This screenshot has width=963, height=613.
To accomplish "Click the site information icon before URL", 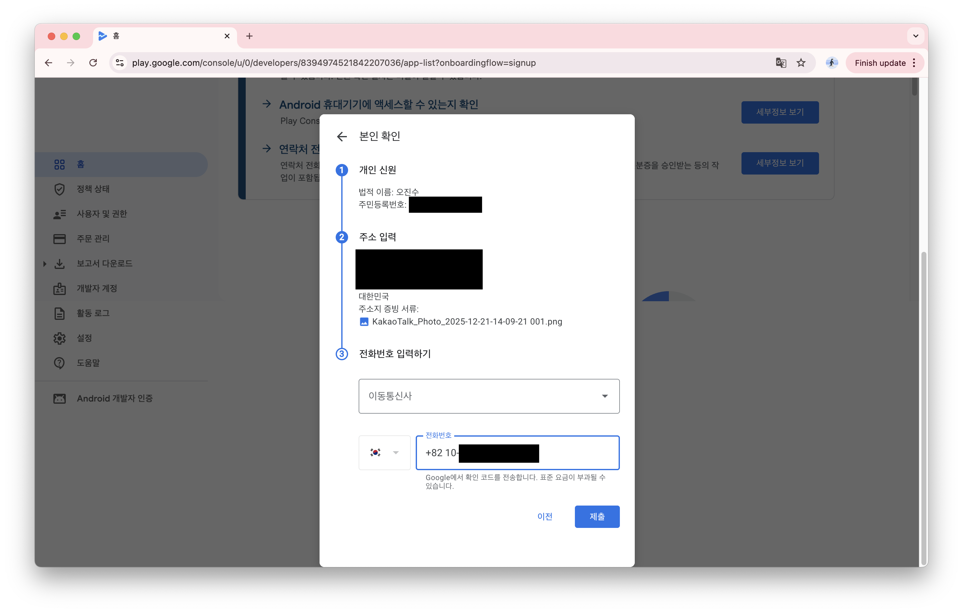I will point(119,63).
